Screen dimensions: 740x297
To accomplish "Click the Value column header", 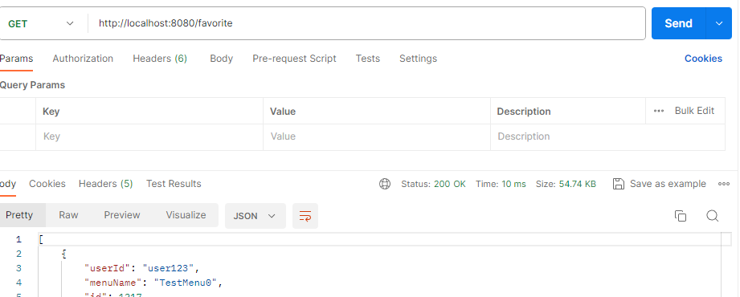I will 283,112.
